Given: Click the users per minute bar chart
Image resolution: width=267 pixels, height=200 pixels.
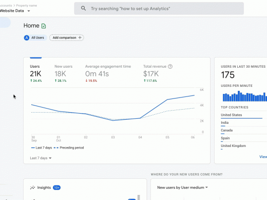Looking at the screenshot, I should 245,96.
